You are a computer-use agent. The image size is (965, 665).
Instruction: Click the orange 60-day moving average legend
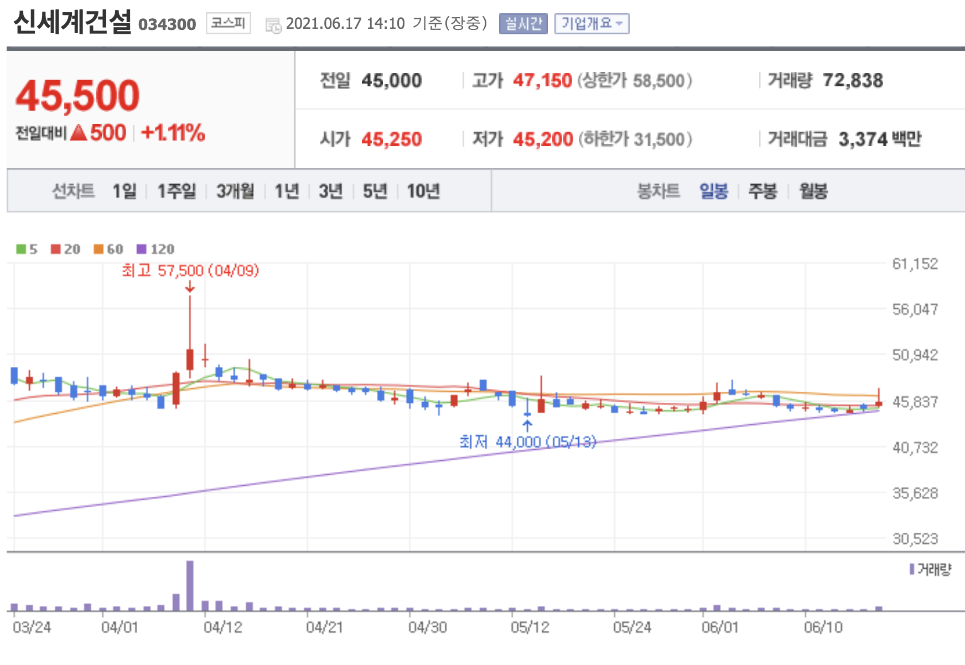point(108,250)
